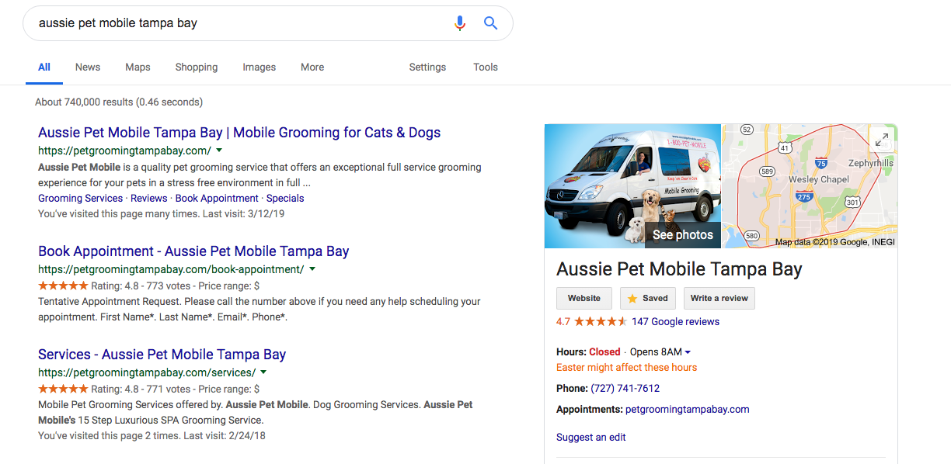The height and width of the screenshot is (464, 951).
Task: Open dropdown arrow beside book-appointment URL
Action: click(x=312, y=269)
